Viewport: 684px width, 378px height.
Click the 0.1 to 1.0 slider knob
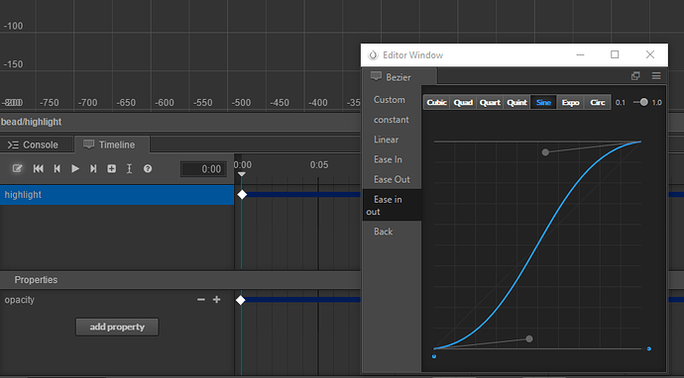(x=644, y=102)
